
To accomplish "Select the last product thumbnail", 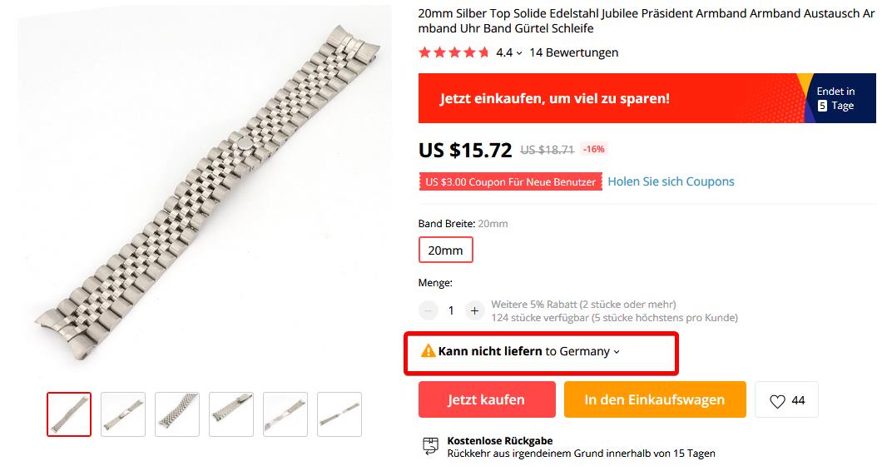I will (339, 414).
